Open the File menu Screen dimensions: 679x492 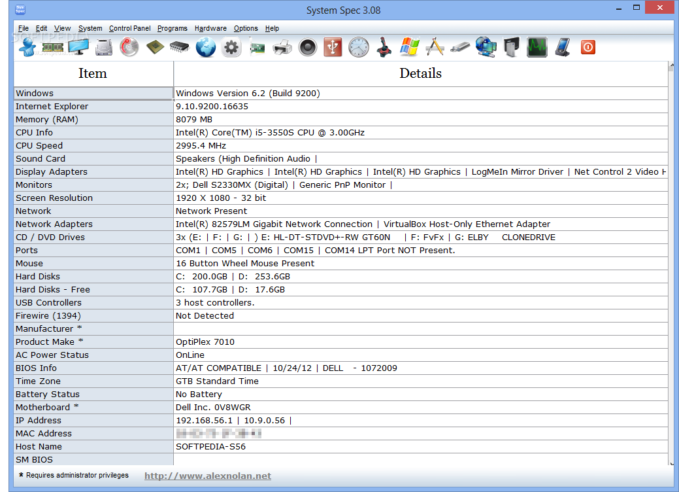click(24, 28)
